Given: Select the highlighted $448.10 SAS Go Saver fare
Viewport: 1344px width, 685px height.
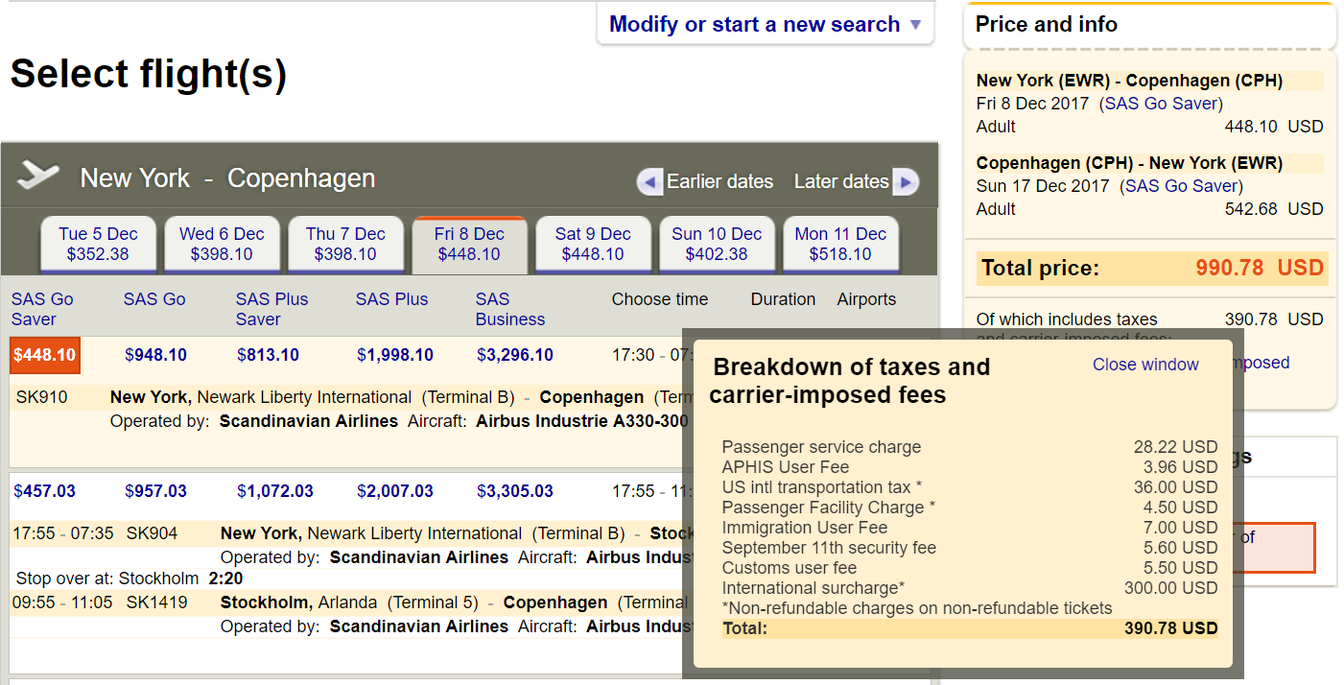Looking at the screenshot, I should coord(45,355).
